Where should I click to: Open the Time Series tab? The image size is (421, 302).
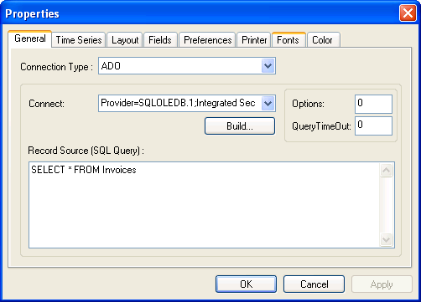tap(79, 40)
